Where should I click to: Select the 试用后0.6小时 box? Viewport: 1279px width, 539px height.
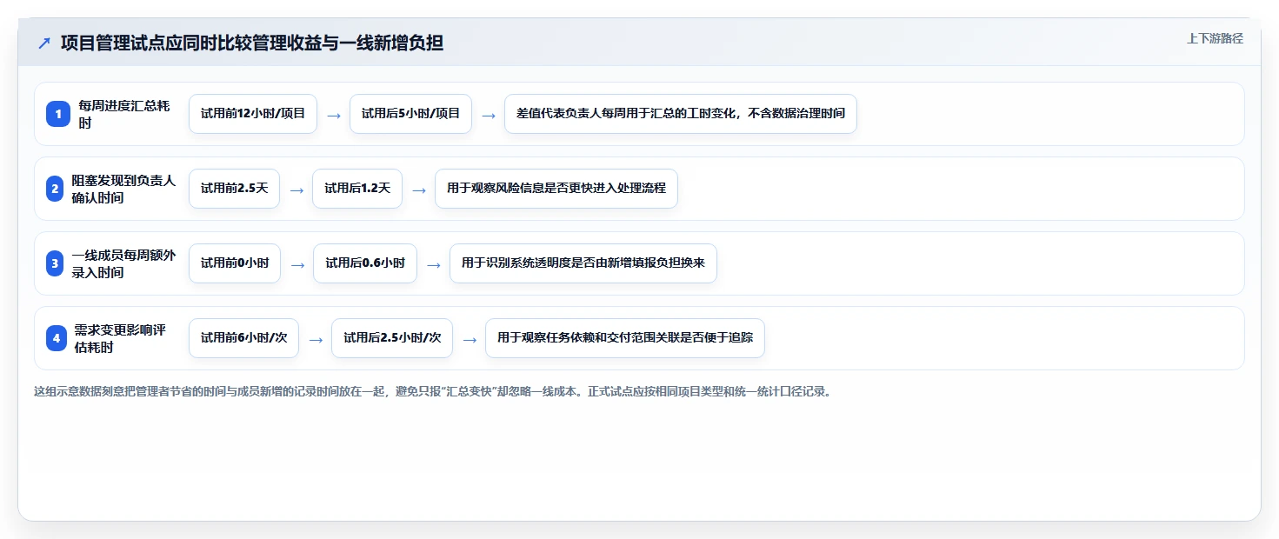pos(365,263)
